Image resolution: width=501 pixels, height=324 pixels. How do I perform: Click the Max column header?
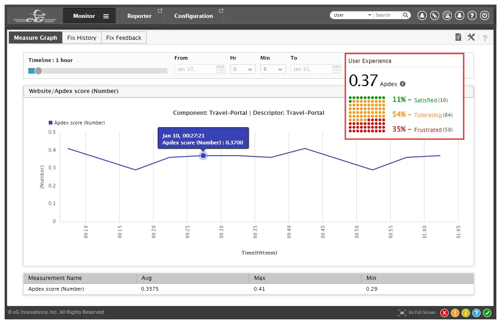click(260, 278)
